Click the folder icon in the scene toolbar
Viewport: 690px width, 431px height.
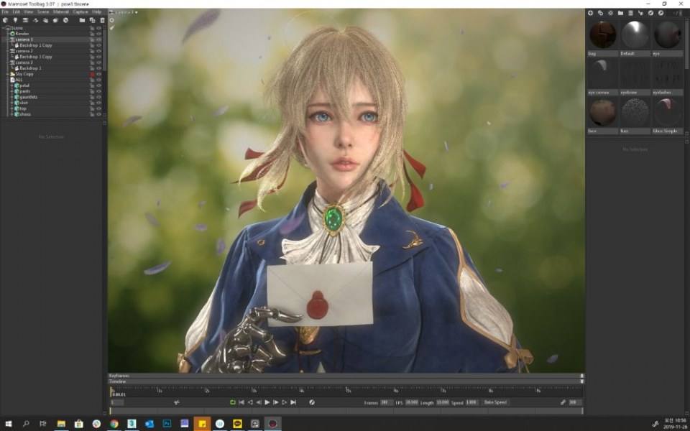click(x=82, y=20)
